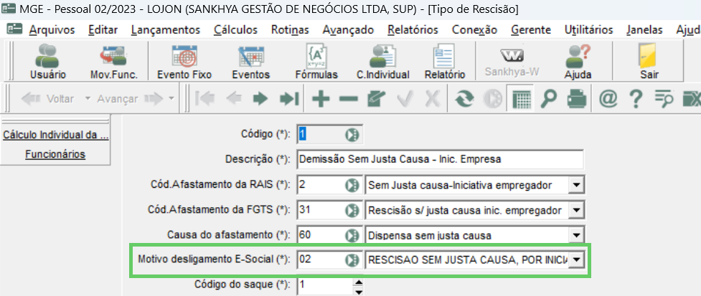Viewport: 701px width, 296px height.
Task: Expand Cód.Afastamento da RAIS dropdown
Action: tap(576, 185)
